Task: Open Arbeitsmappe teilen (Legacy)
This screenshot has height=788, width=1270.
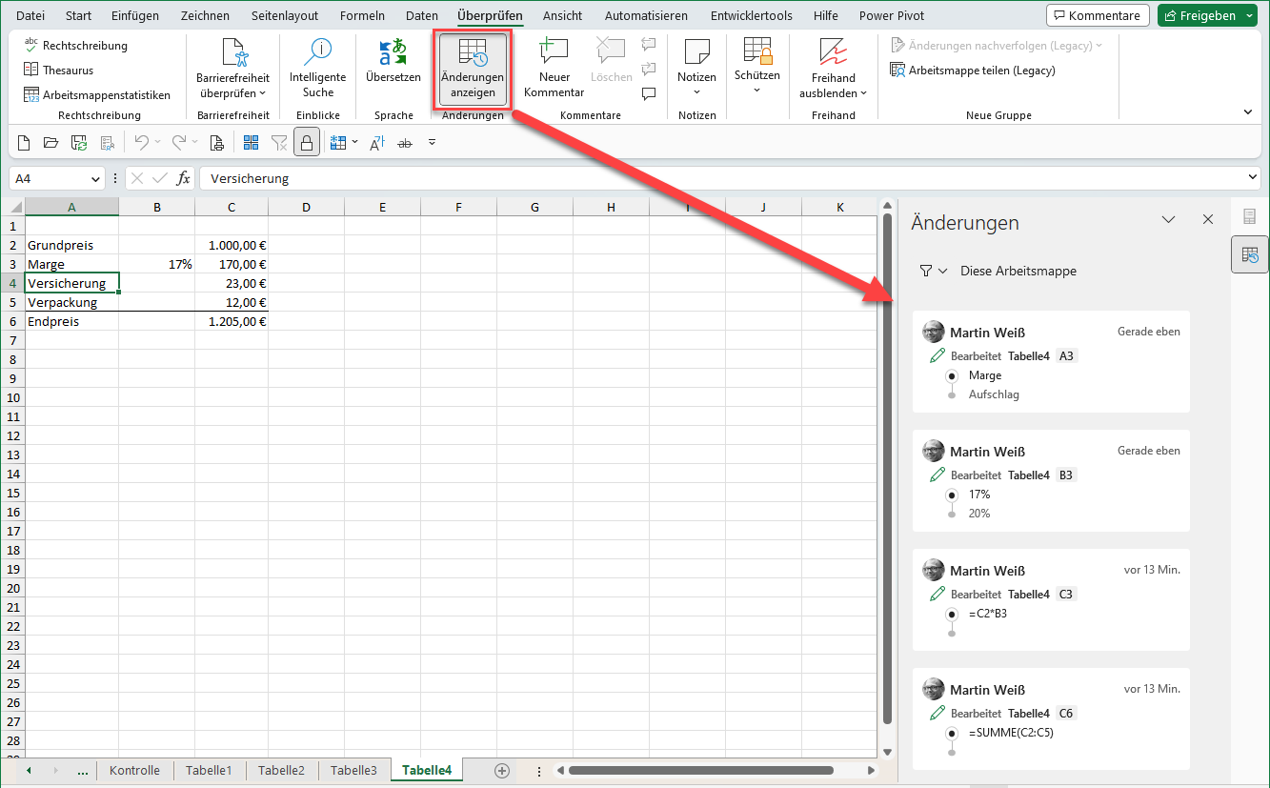Action: tap(973, 70)
